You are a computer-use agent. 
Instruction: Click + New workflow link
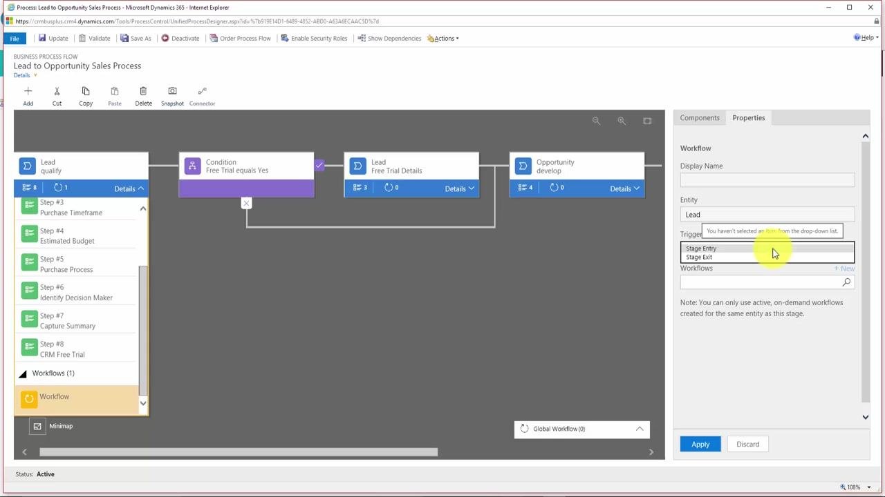point(844,269)
